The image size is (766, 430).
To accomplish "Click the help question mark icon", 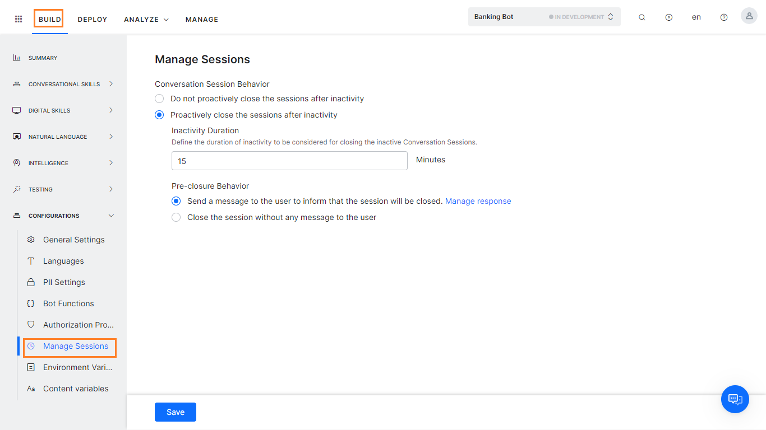I will [x=723, y=17].
